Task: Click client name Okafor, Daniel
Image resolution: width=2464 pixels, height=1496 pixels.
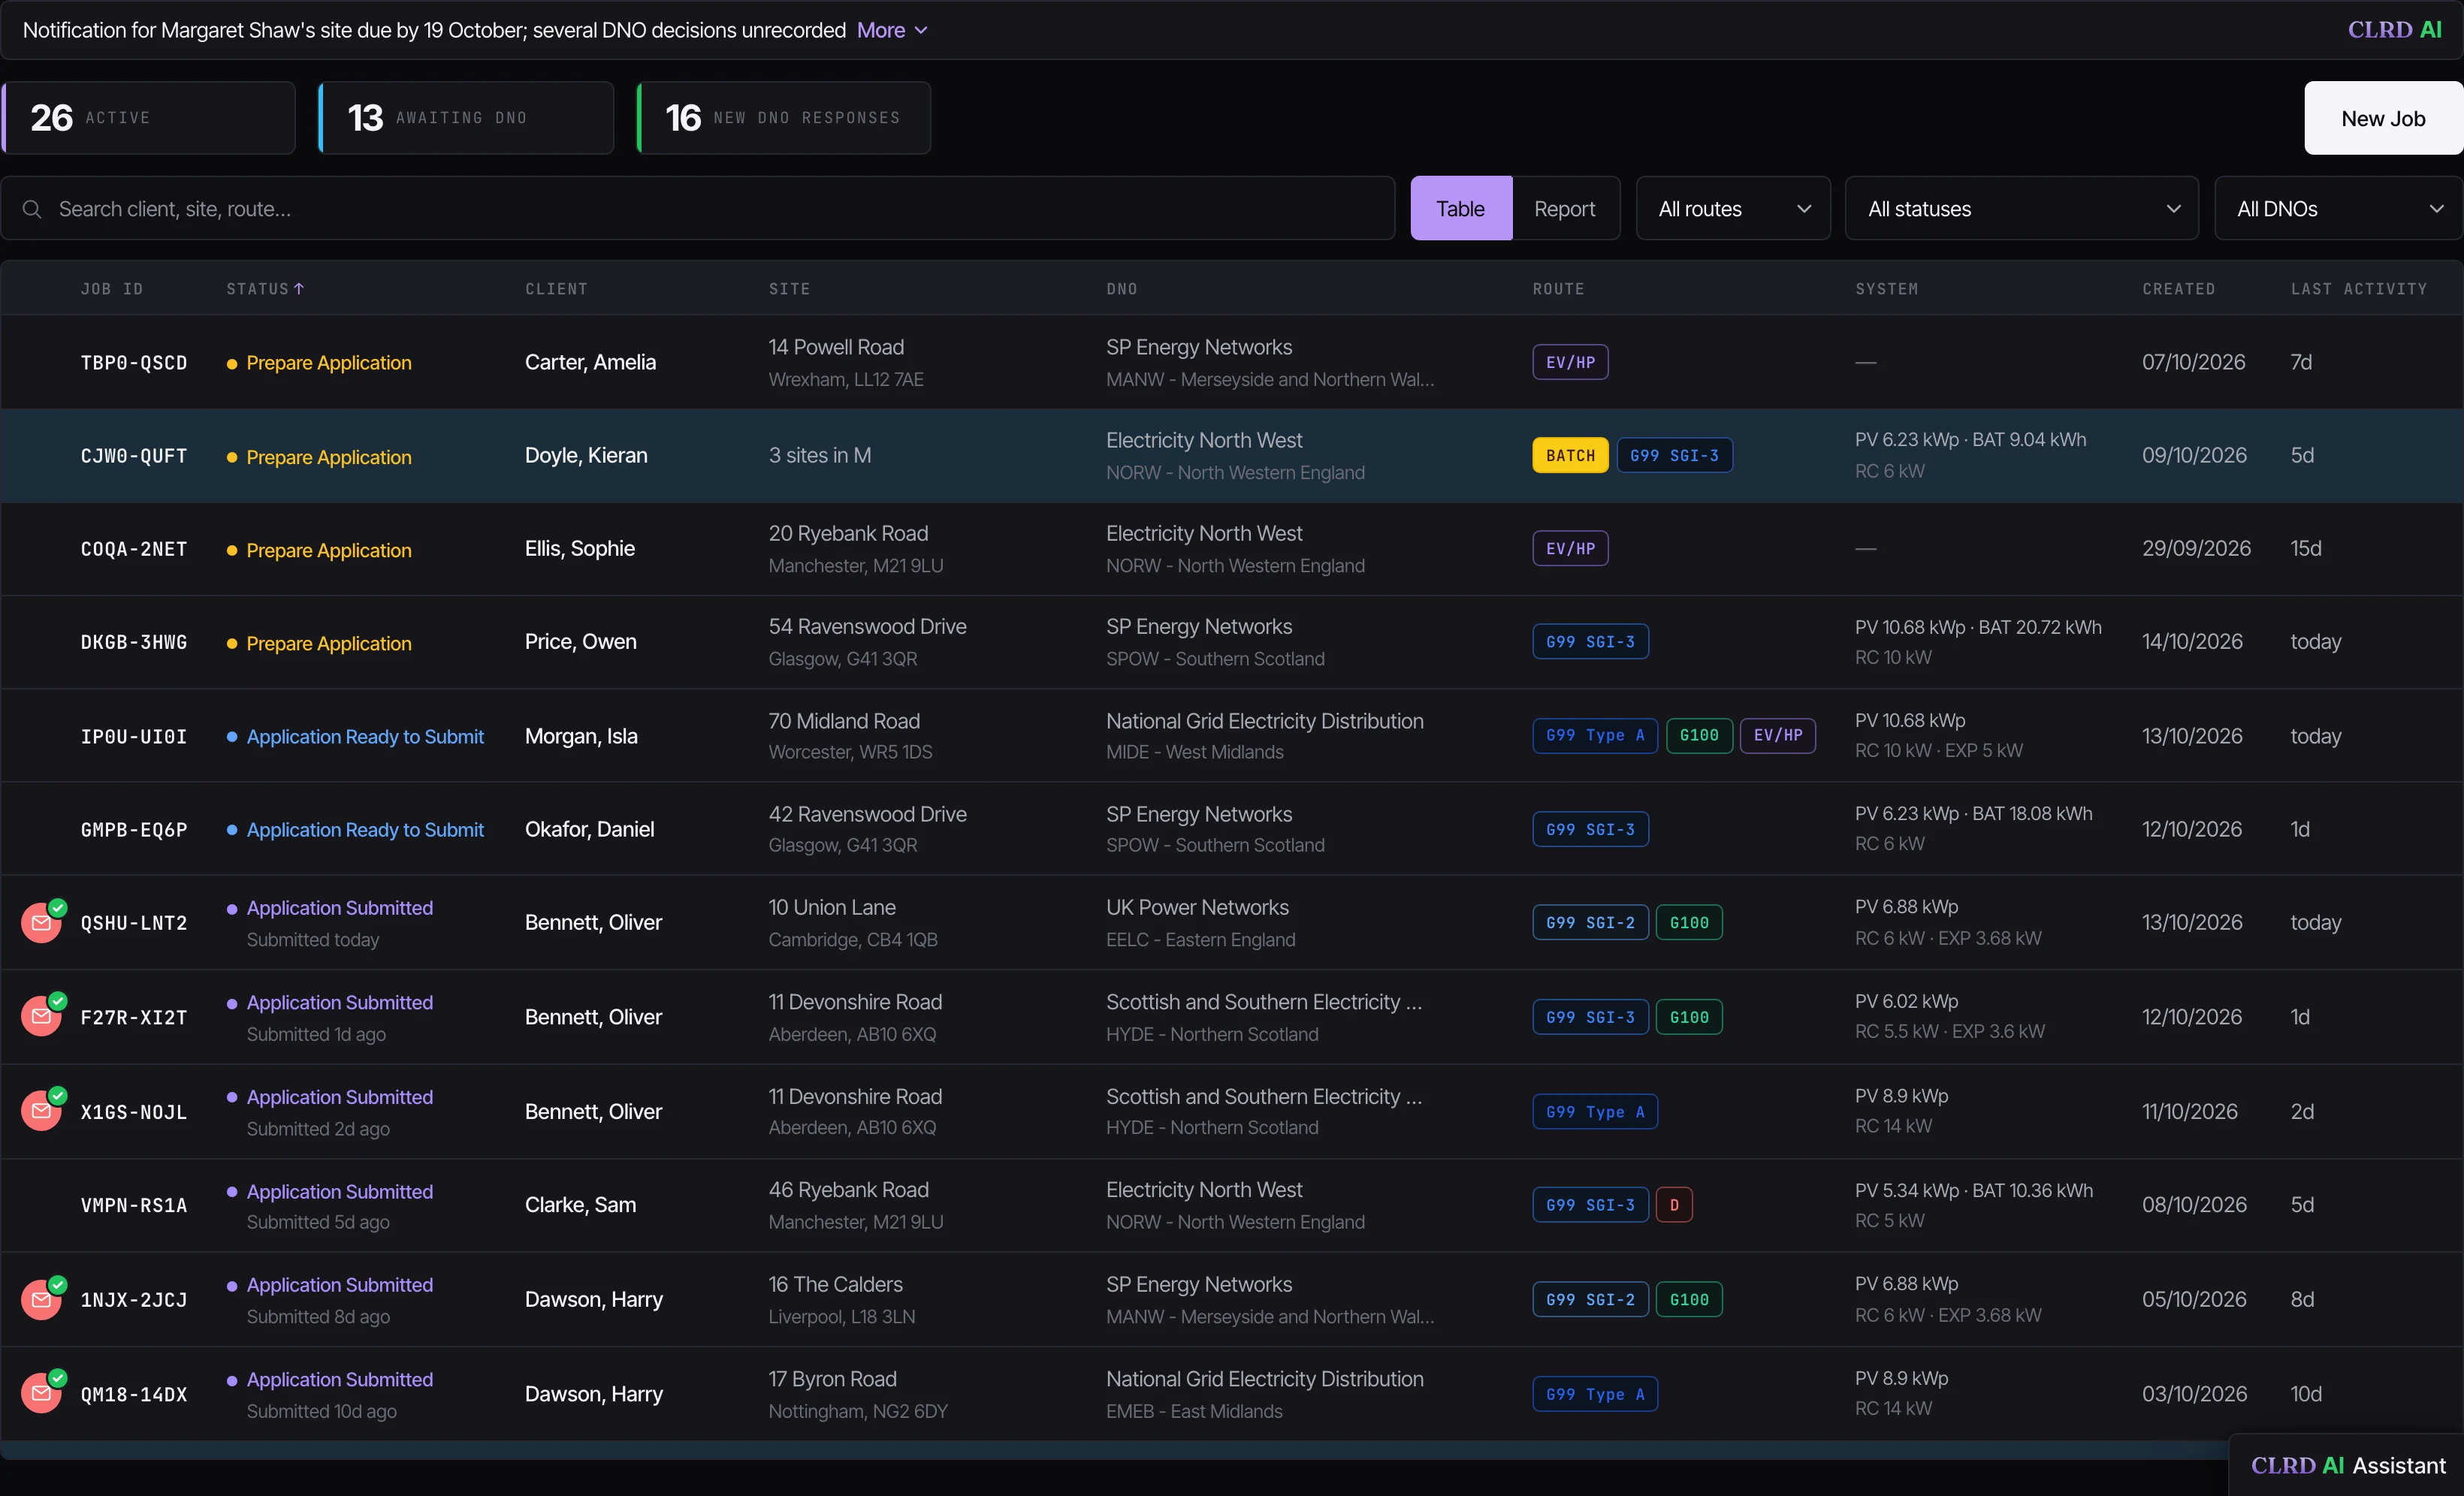Action: (589, 829)
